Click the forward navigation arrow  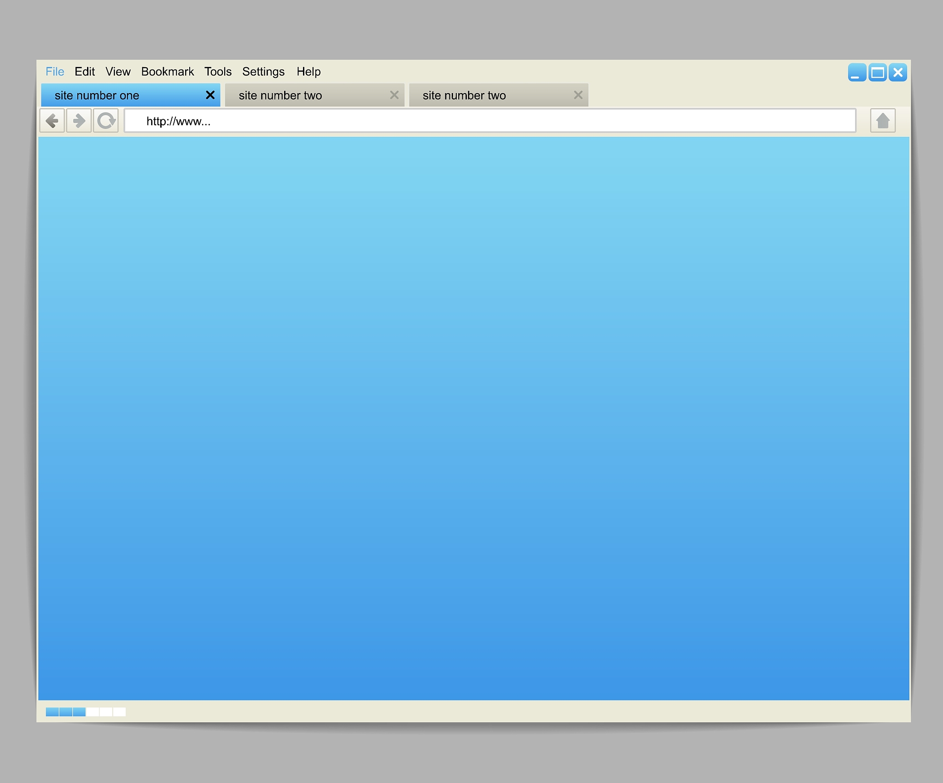[79, 121]
